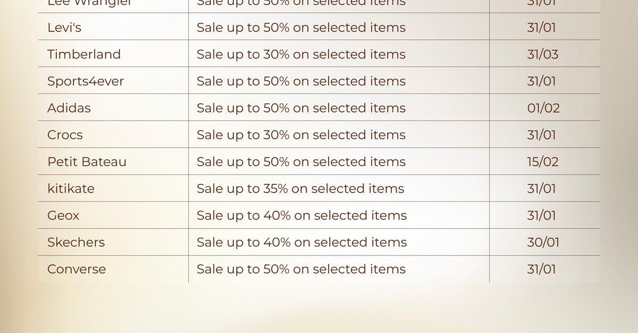Select the Adidas row label

point(69,108)
